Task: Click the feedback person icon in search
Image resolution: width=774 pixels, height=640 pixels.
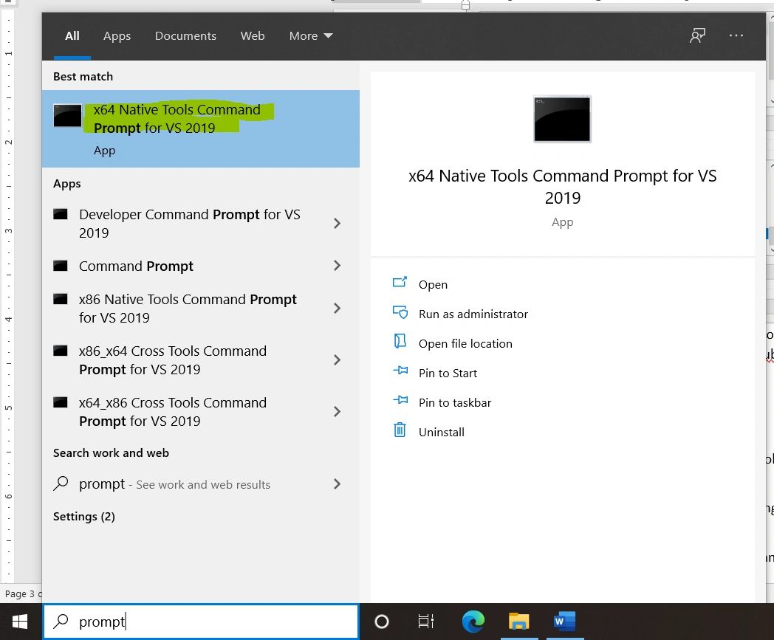Action: (x=696, y=35)
